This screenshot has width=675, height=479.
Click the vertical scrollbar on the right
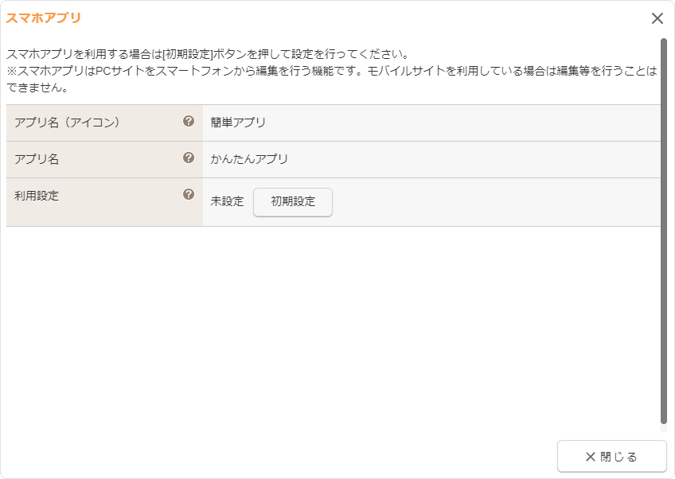[663, 231]
